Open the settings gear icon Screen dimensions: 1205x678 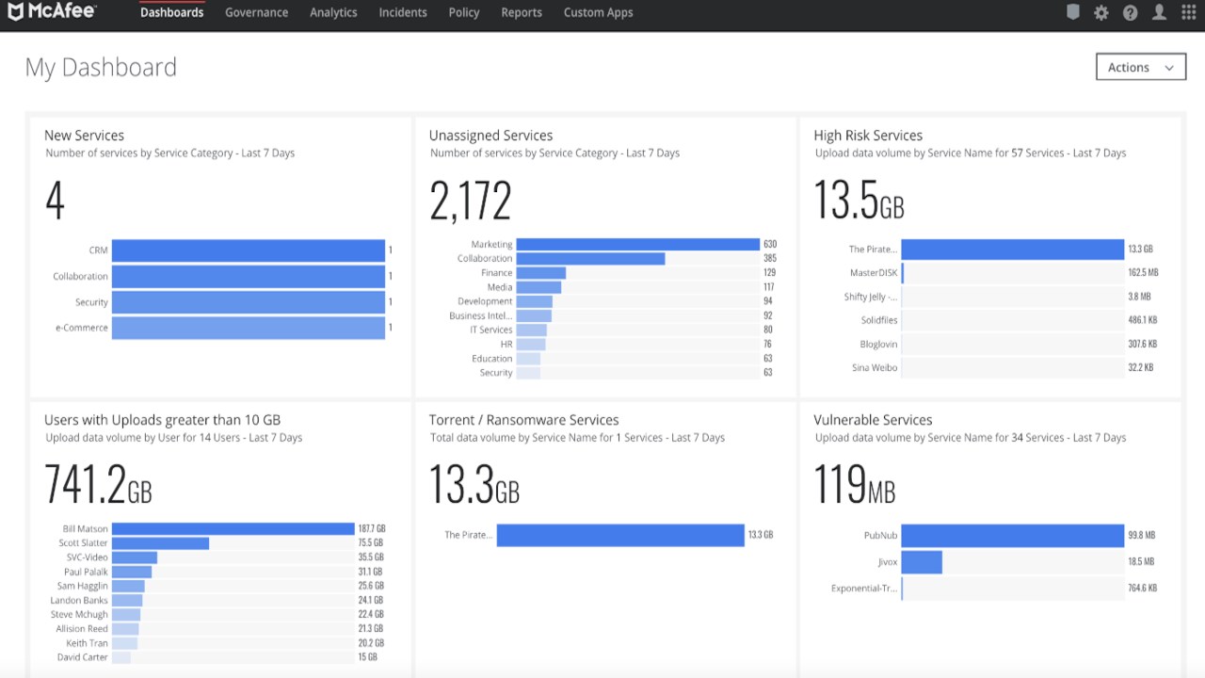click(1101, 12)
